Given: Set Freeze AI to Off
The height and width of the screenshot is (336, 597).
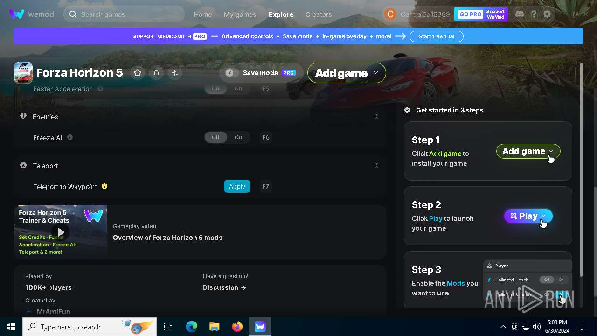Looking at the screenshot, I should tap(215, 137).
